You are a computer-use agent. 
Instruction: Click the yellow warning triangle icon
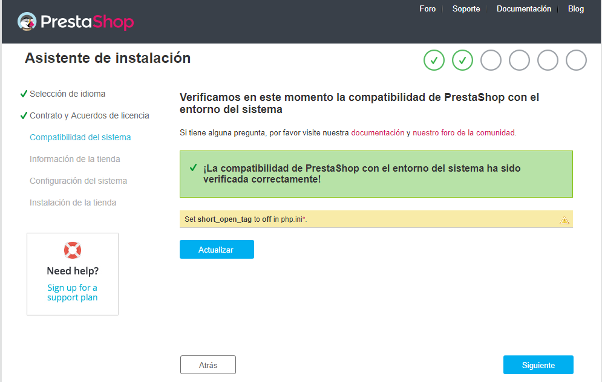[x=564, y=220]
